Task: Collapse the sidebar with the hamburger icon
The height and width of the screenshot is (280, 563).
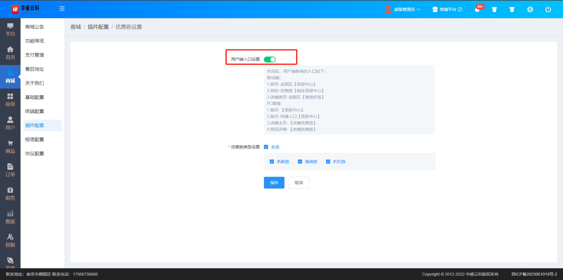Action: 62,9
